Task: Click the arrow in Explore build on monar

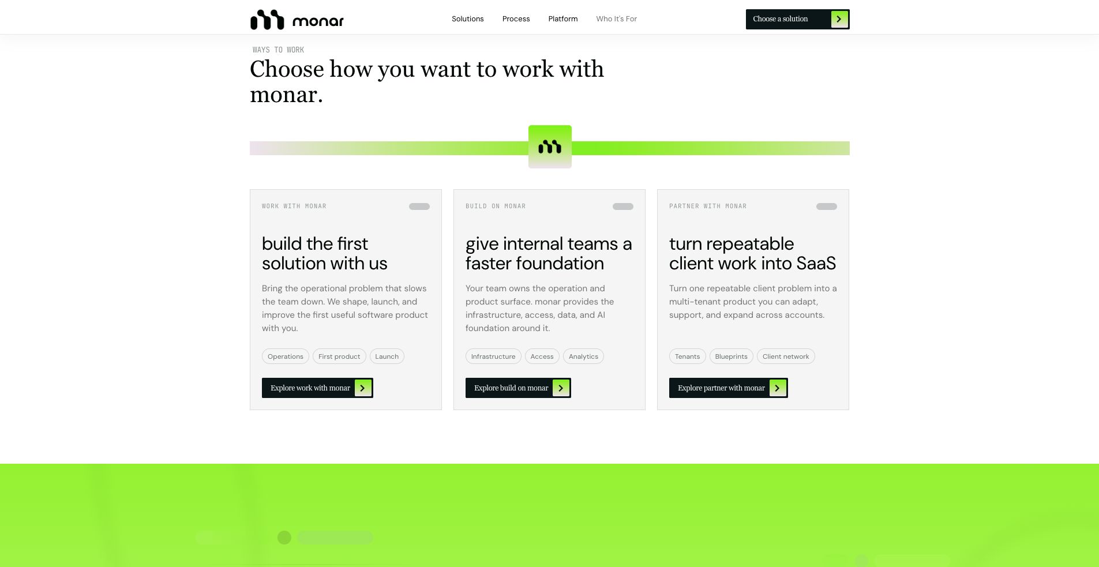Action: click(x=561, y=388)
